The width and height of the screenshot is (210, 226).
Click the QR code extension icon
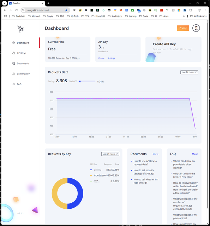coord(74,10)
